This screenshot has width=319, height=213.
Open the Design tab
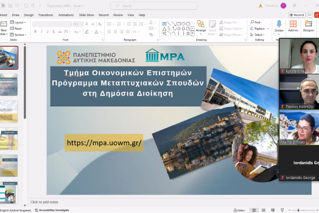29,15
